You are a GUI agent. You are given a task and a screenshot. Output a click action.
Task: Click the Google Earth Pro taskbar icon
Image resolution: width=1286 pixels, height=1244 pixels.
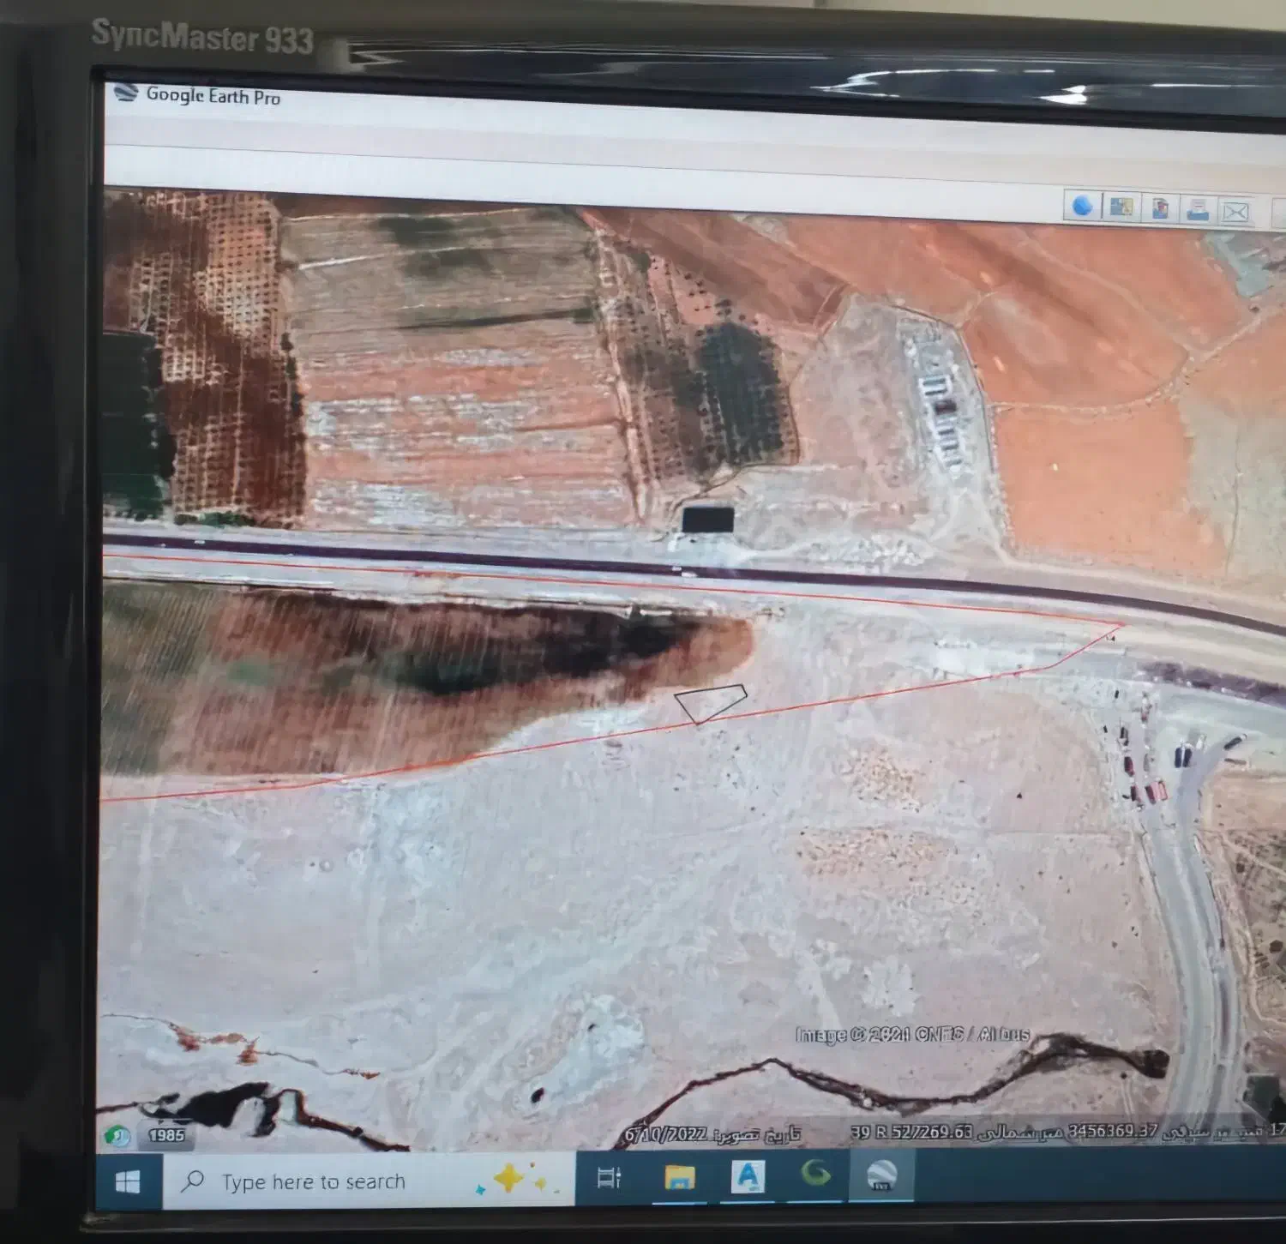coord(881,1174)
